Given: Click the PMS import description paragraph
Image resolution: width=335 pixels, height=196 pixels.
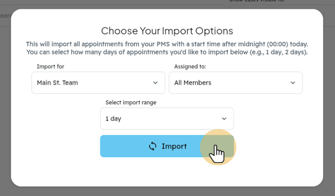Looking at the screenshot, I should pyautogui.click(x=167, y=48).
